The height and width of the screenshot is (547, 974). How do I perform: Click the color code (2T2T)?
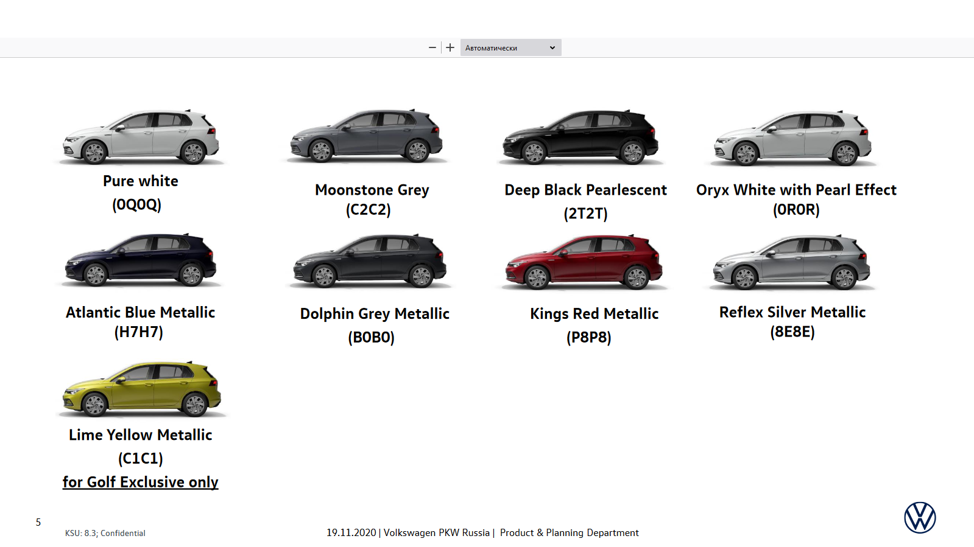(586, 214)
